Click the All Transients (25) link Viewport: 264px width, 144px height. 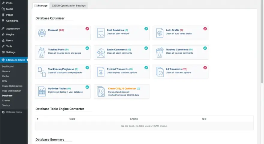click(176, 69)
